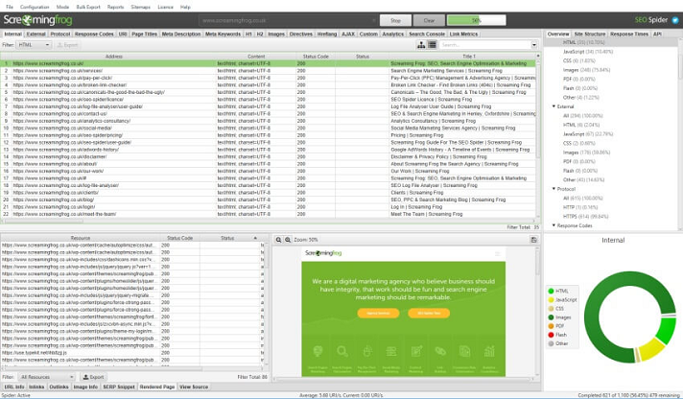Expand the Response Codes tree section
Image resolution: width=683 pixels, height=399 pixels.
pos(554,225)
